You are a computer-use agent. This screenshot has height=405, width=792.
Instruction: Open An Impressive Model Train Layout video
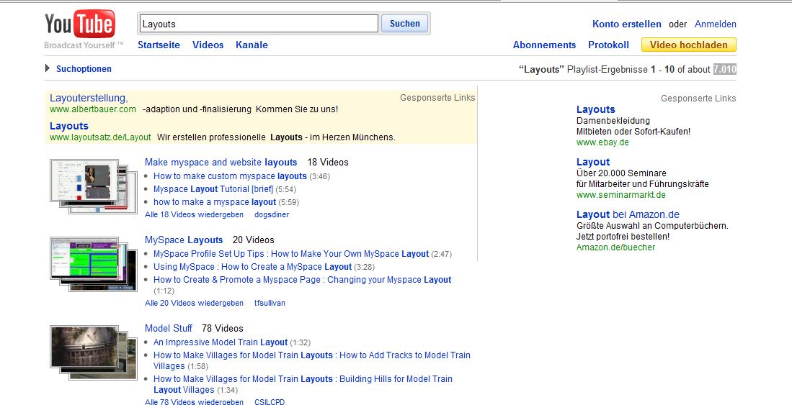coord(221,342)
